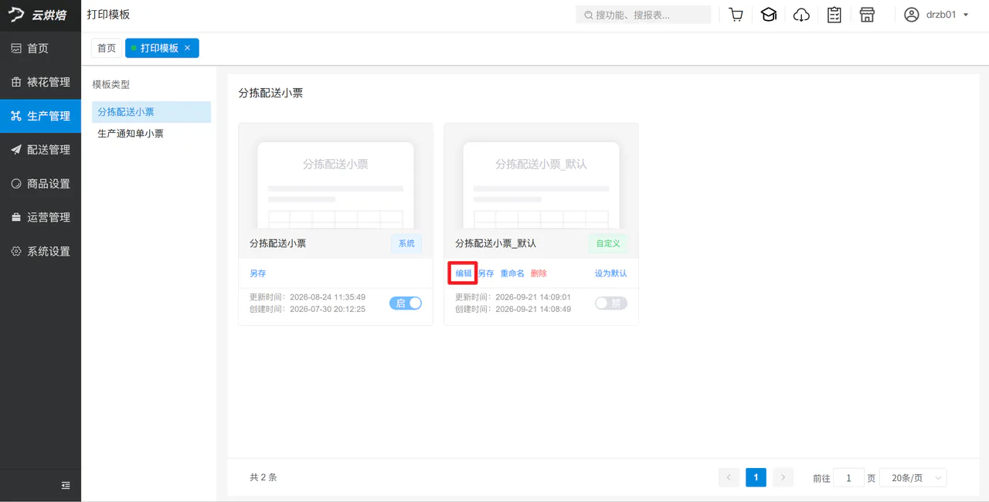
Task: Click the clipboard task list icon
Action: click(834, 15)
